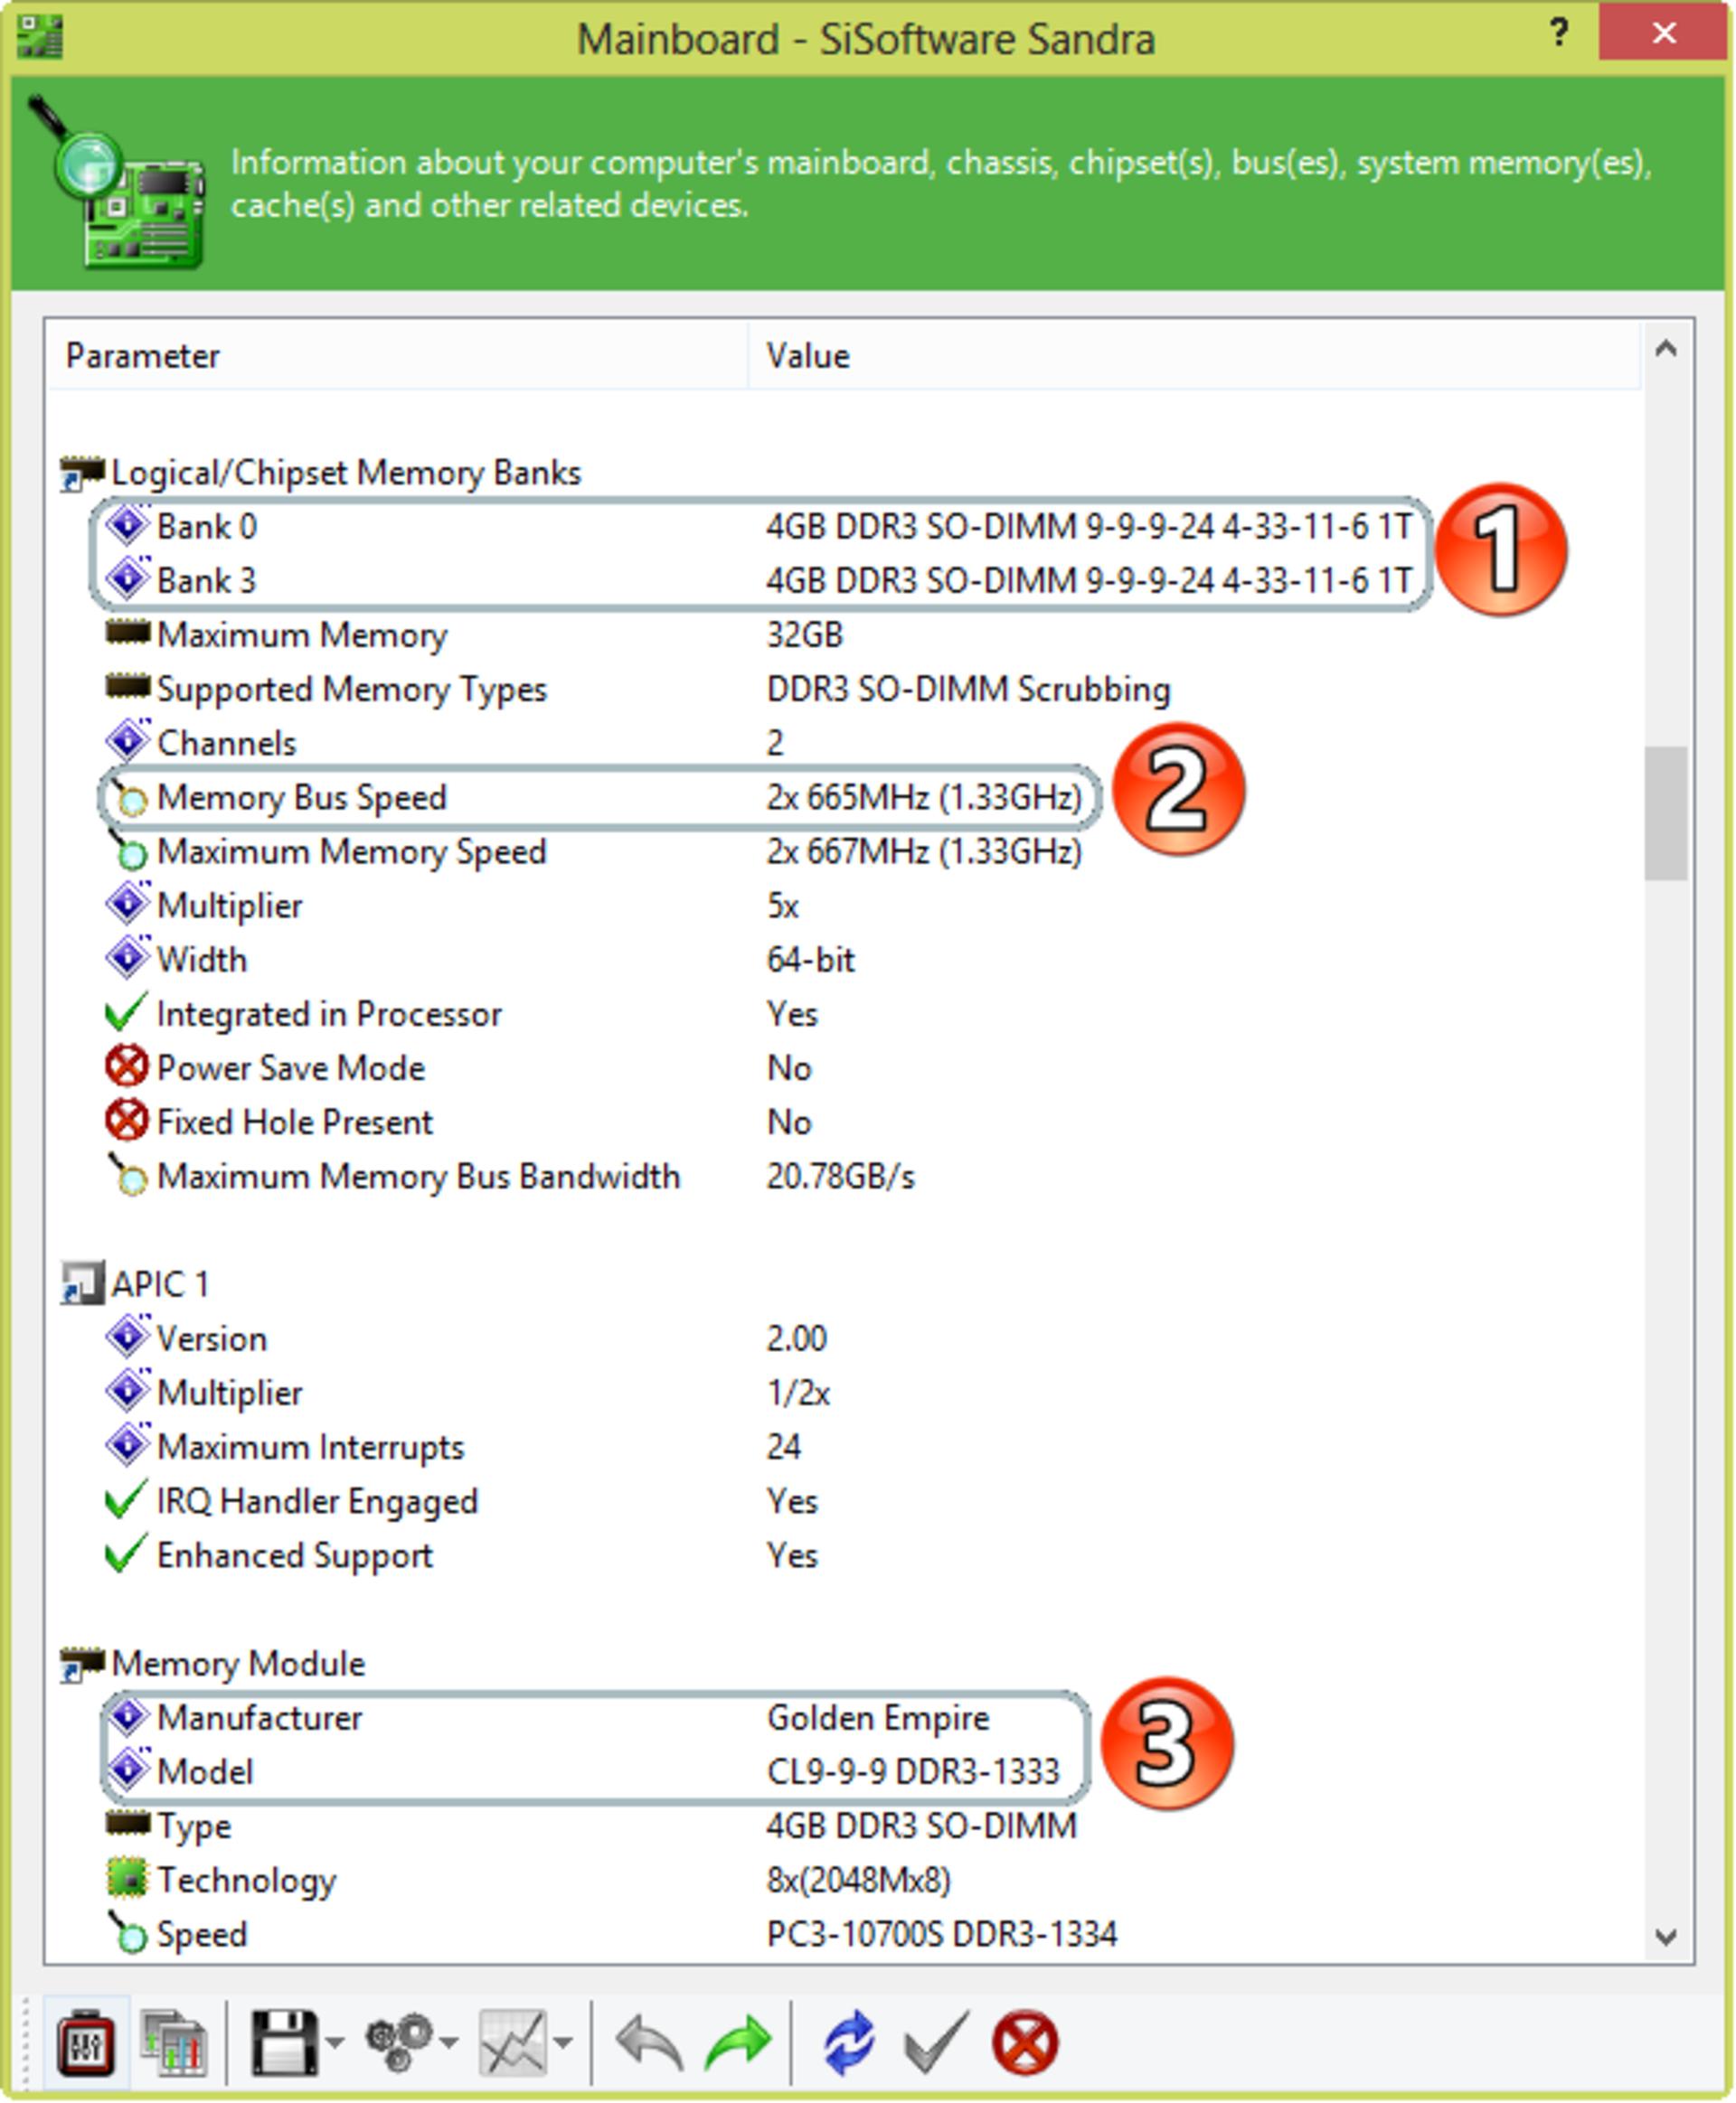The height and width of the screenshot is (2103, 1736).
Task: Click the value '20.78GB/s'
Action: [841, 1177]
